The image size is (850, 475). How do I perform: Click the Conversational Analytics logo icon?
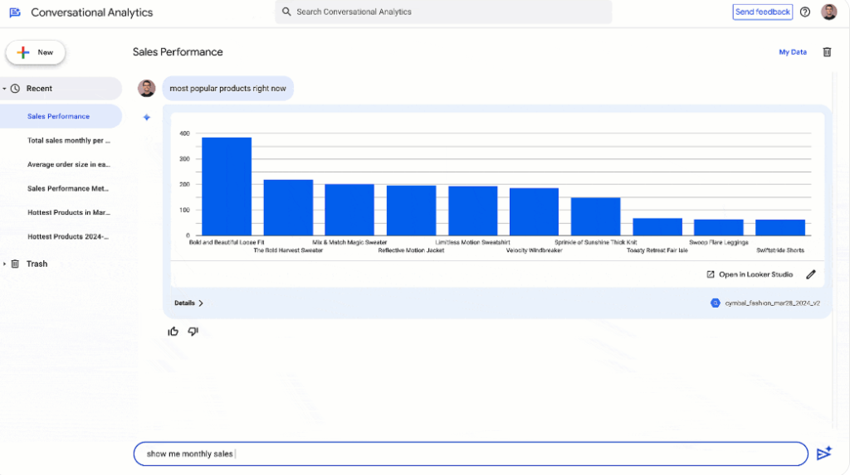[x=15, y=12]
